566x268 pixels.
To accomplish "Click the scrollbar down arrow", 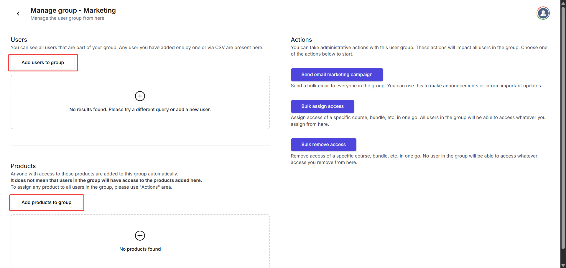I will [563, 265].
